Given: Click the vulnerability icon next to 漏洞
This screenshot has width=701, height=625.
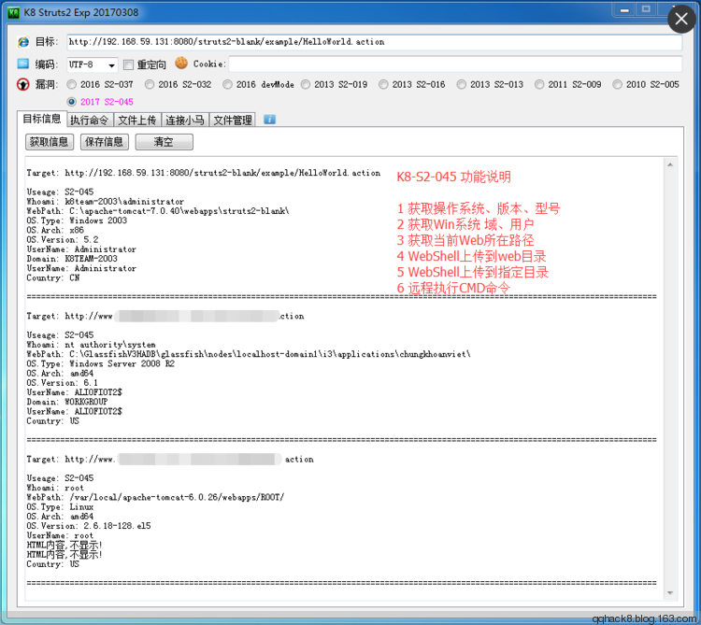Looking at the screenshot, I should [23, 84].
